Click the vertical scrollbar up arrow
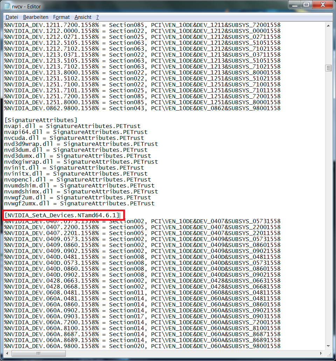The height and width of the screenshot is (361, 336). 328,26
